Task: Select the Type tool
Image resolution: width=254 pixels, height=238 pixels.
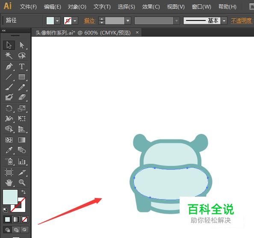Action: (x=22, y=67)
